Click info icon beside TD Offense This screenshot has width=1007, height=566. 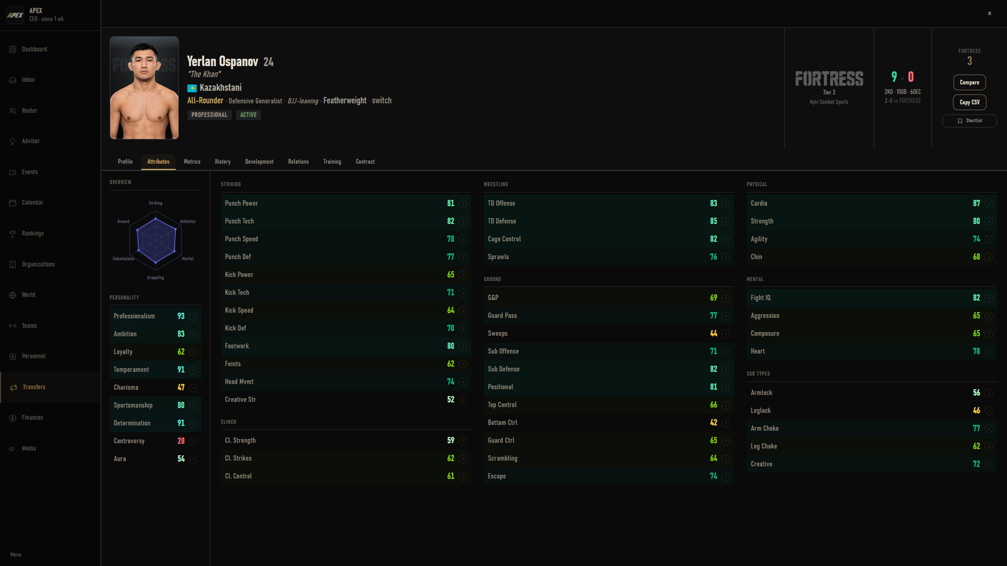(x=726, y=204)
